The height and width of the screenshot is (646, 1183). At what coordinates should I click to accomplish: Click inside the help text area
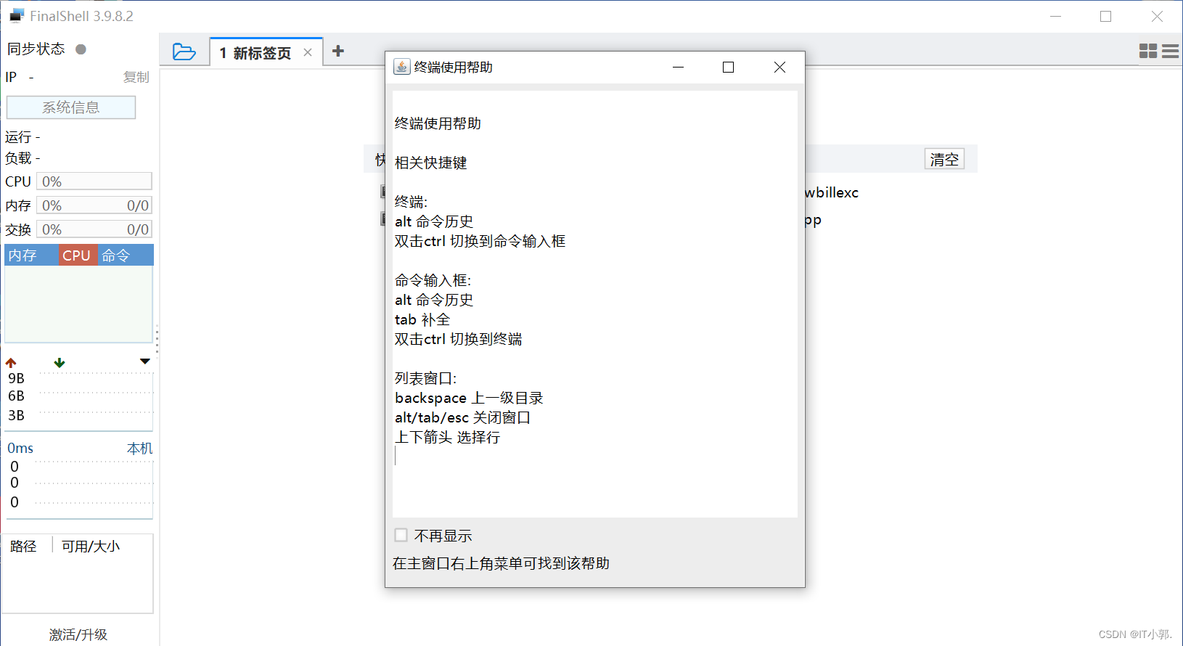pyautogui.click(x=595, y=303)
